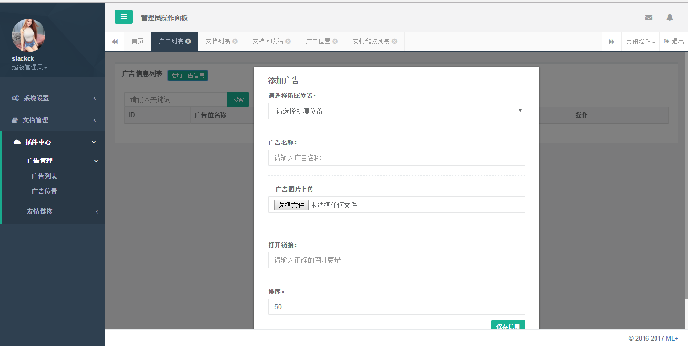The width and height of the screenshot is (688, 346).
Task: Close the 友情链接列表 tab via its x icon
Action: pyautogui.click(x=394, y=42)
